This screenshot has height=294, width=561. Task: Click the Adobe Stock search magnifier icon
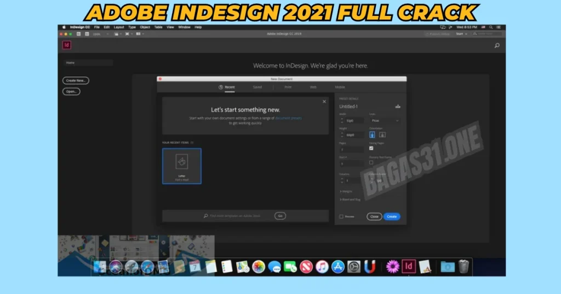tap(206, 216)
